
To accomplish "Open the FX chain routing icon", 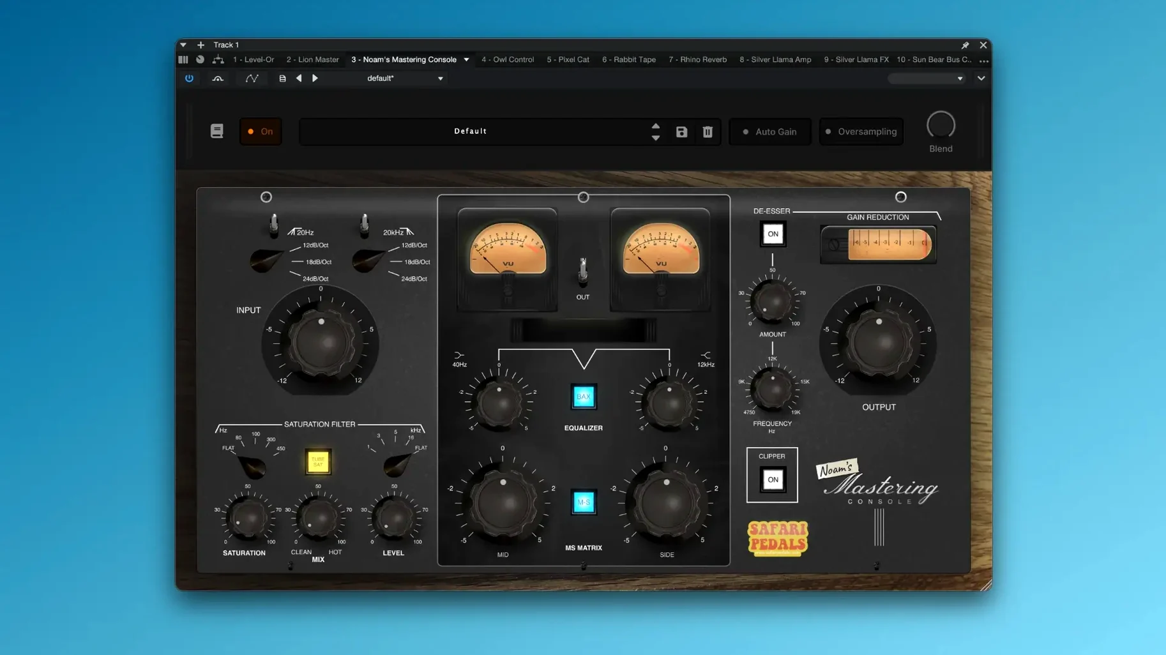I will point(218,59).
